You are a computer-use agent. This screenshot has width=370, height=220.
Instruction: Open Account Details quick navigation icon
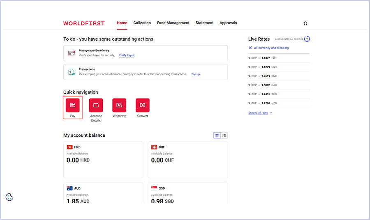point(96,105)
